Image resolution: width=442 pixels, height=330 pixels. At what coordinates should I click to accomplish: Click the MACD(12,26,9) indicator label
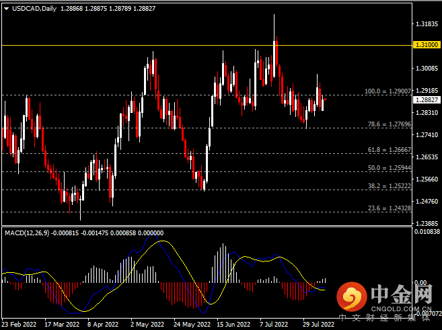(x=27, y=233)
